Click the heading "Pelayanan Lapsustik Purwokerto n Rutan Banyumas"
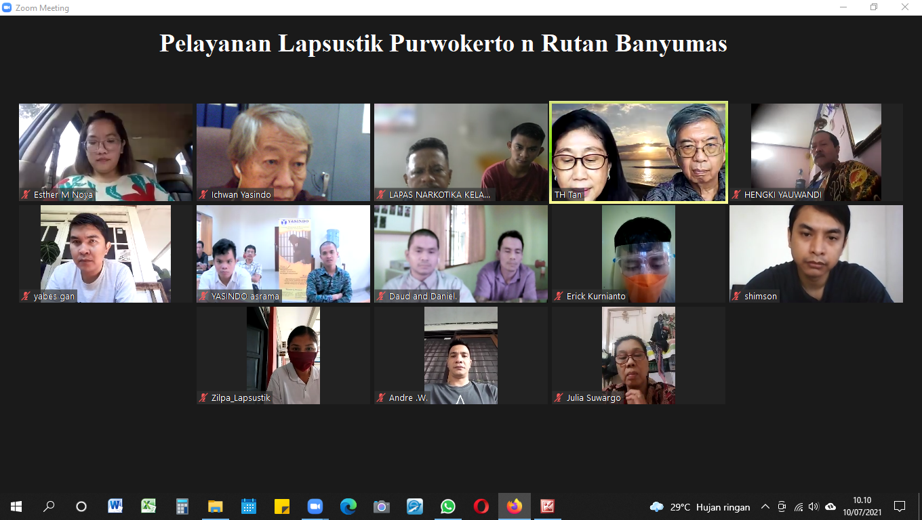Screen dimensions: 922x520 (443, 43)
